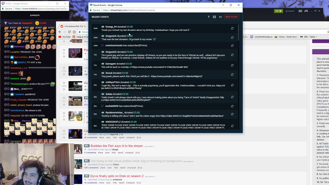Open 'Girl trying to talk about politics' post
Viewport: 329px width, 185px height.
pos(136,161)
